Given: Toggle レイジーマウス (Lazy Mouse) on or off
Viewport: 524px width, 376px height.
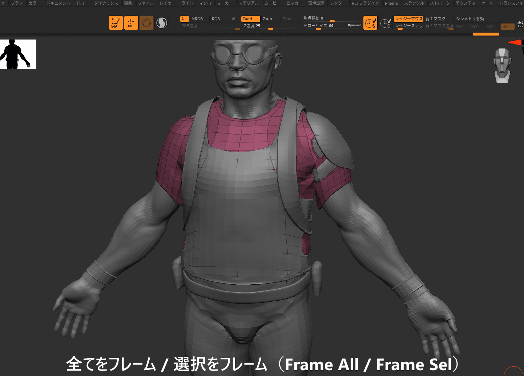Looking at the screenshot, I should pyautogui.click(x=408, y=18).
